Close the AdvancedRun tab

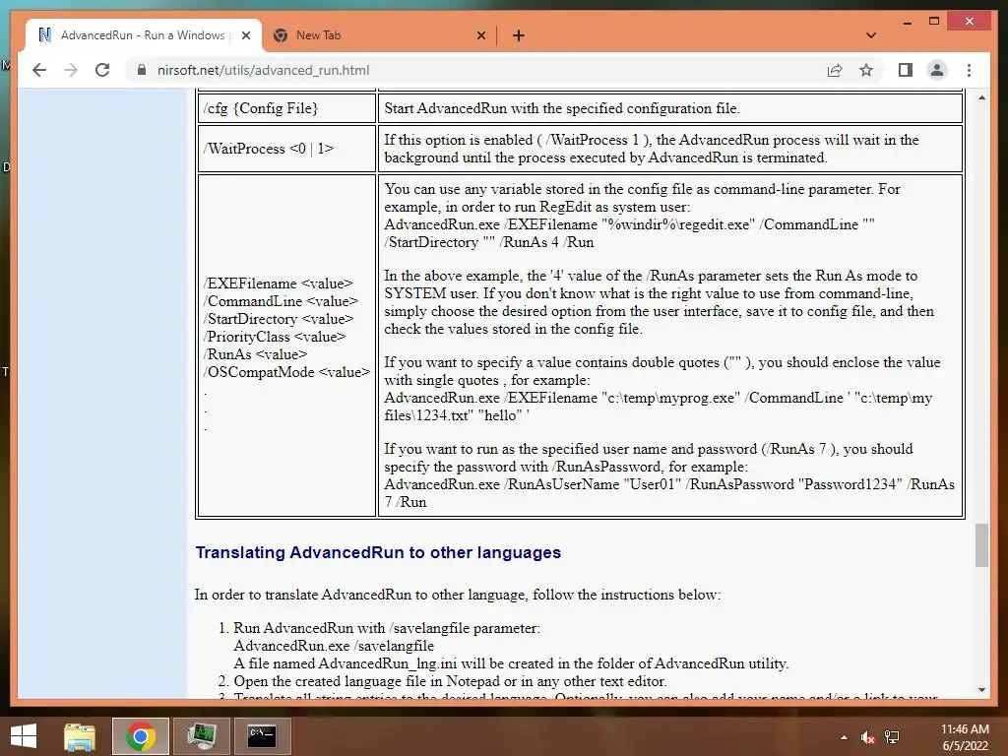pos(245,35)
